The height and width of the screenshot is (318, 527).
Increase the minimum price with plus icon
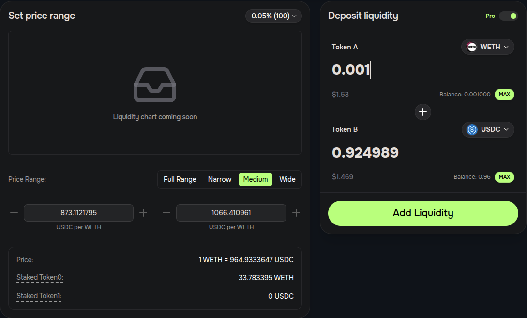click(x=143, y=213)
